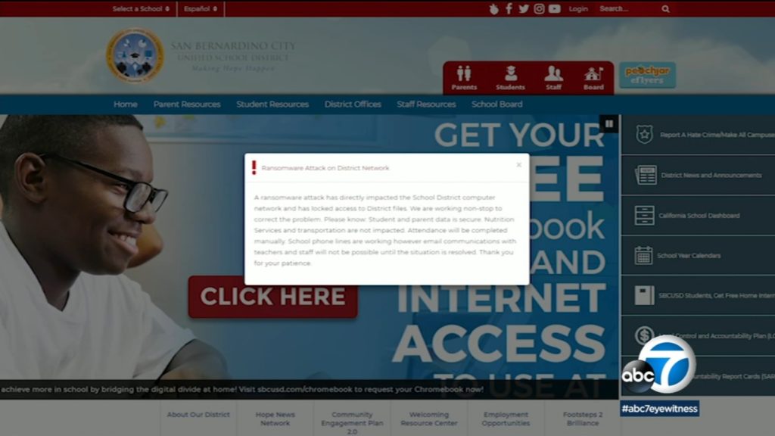775x436 pixels.
Task: Open the Staff quick link icon
Action: (x=553, y=78)
